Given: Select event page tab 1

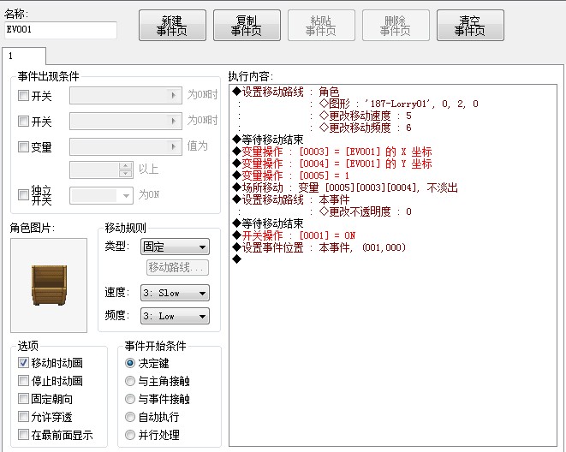Looking at the screenshot, I should (24, 56).
